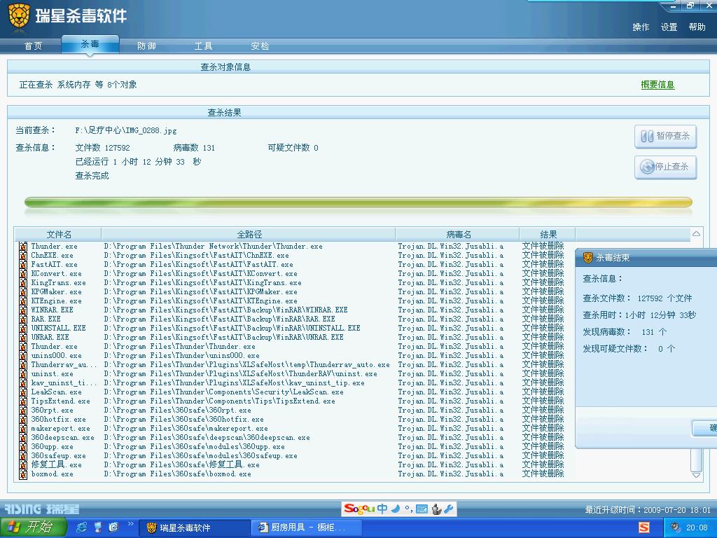Click the virus icon beside Thunder.exe row
The height and width of the screenshot is (538, 717).
coord(23,247)
